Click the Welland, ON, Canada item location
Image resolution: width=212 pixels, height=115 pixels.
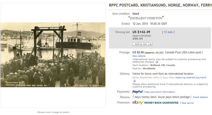163,65
